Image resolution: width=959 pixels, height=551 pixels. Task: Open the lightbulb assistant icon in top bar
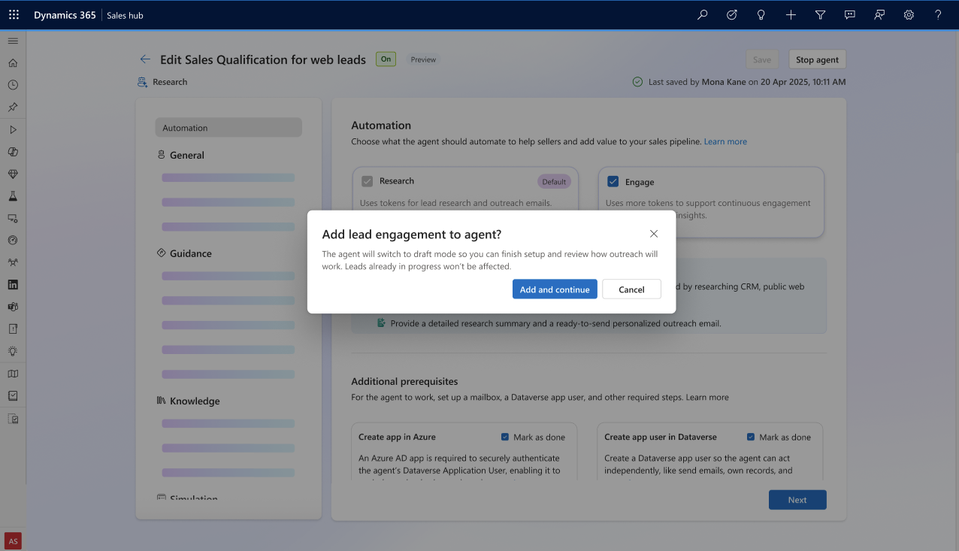pos(761,15)
